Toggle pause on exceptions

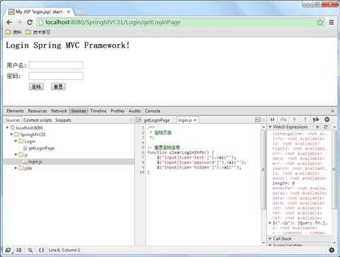pyautogui.click(x=327, y=120)
